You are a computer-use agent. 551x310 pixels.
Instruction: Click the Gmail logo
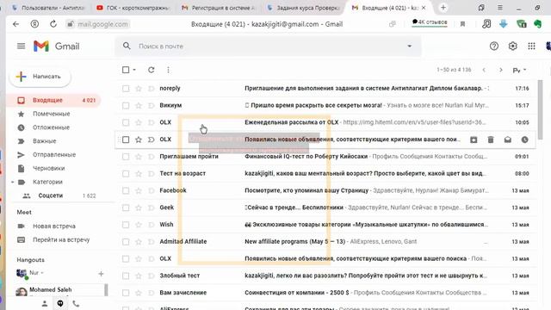point(56,46)
